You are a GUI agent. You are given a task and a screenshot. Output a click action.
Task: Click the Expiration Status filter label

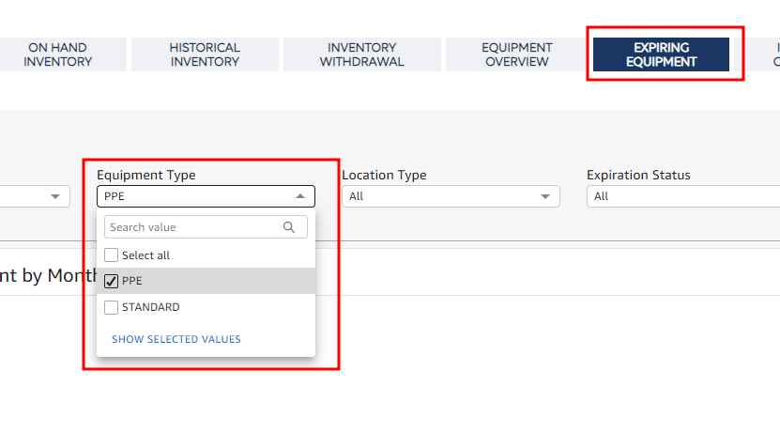pyautogui.click(x=638, y=175)
